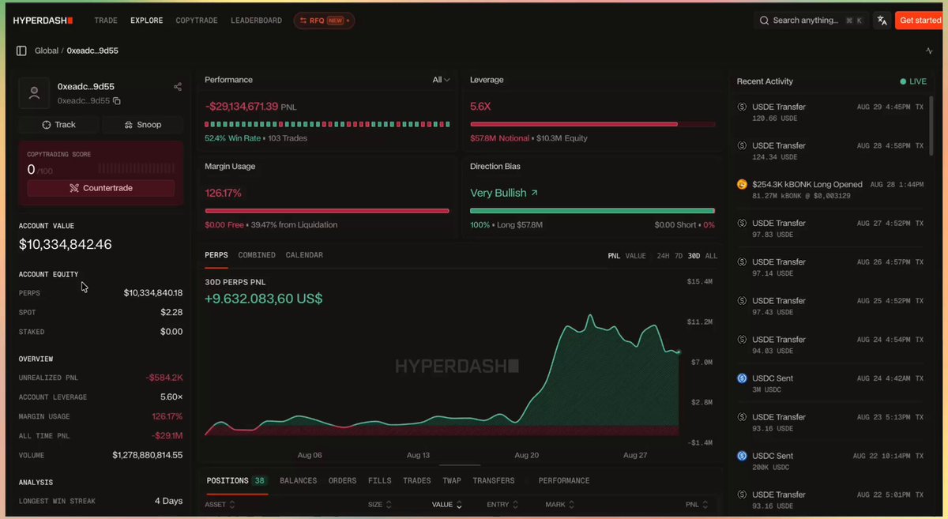The height and width of the screenshot is (519, 948).
Task: Open the language translate icon
Action: point(882,21)
